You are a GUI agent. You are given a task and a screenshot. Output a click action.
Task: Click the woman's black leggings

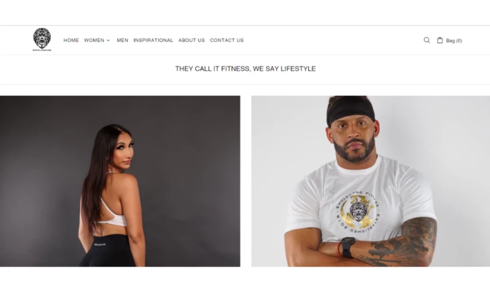108,251
